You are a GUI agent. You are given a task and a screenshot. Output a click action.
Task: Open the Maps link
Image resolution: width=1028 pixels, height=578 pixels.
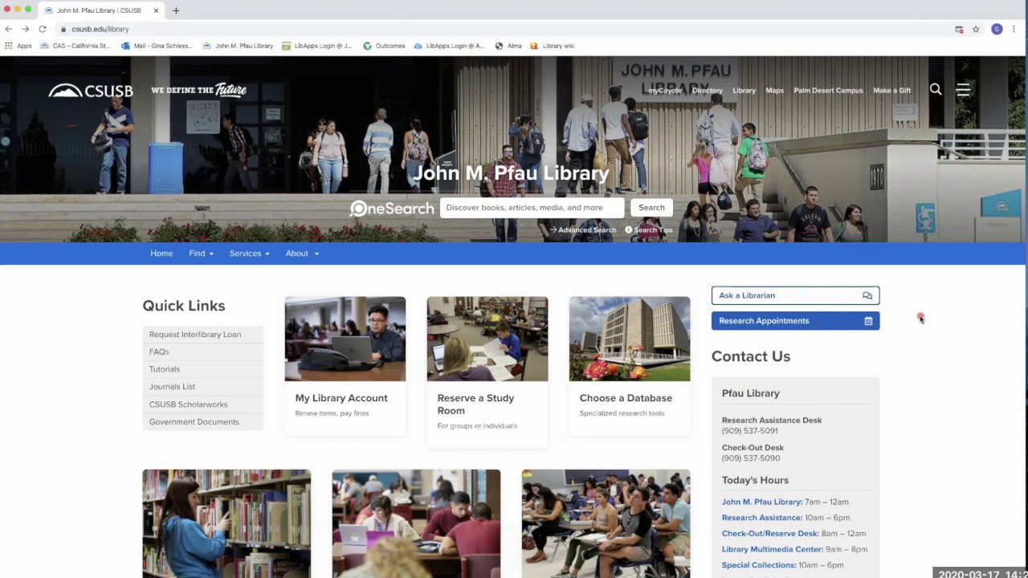[x=774, y=91]
